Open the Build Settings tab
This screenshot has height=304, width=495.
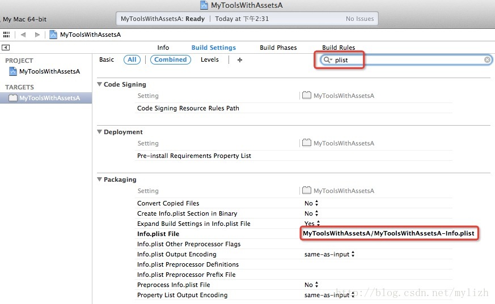click(214, 48)
